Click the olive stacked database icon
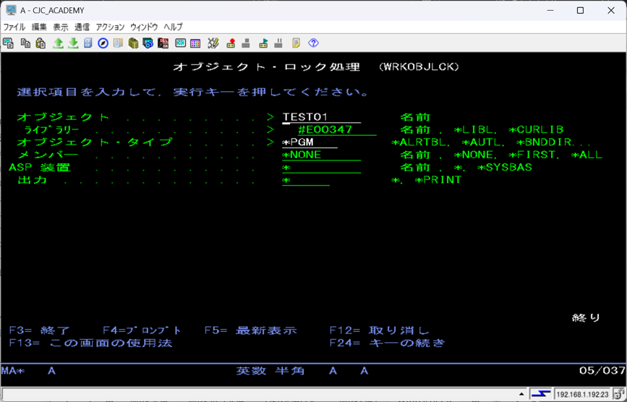This screenshot has width=627, height=402. point(133,43)
